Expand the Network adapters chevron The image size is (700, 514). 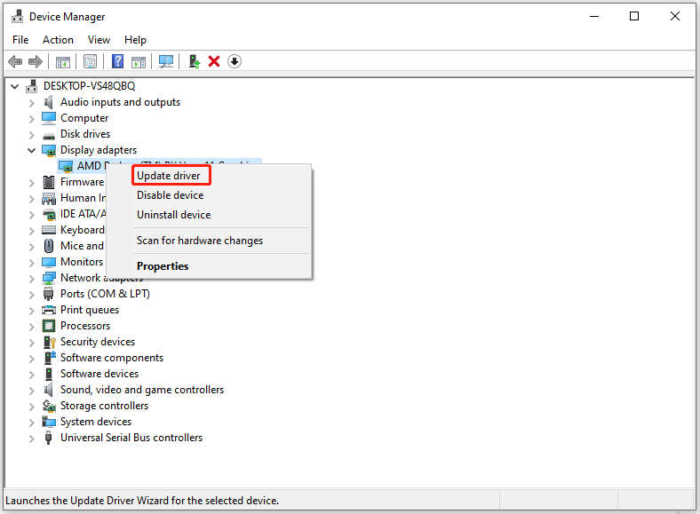(31, 279)
